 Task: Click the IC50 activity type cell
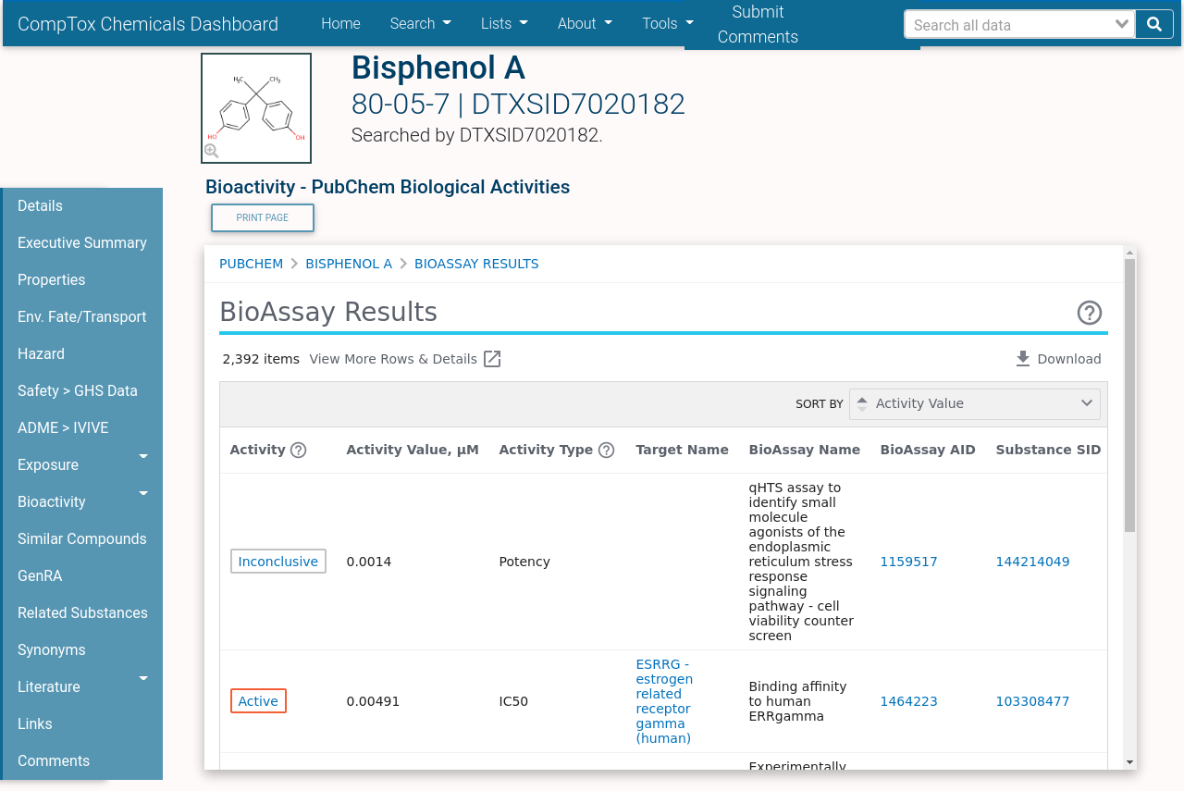[513, 701]
